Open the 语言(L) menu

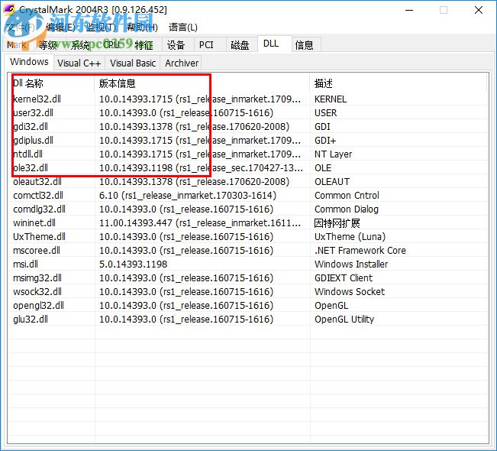coord(183,28)
